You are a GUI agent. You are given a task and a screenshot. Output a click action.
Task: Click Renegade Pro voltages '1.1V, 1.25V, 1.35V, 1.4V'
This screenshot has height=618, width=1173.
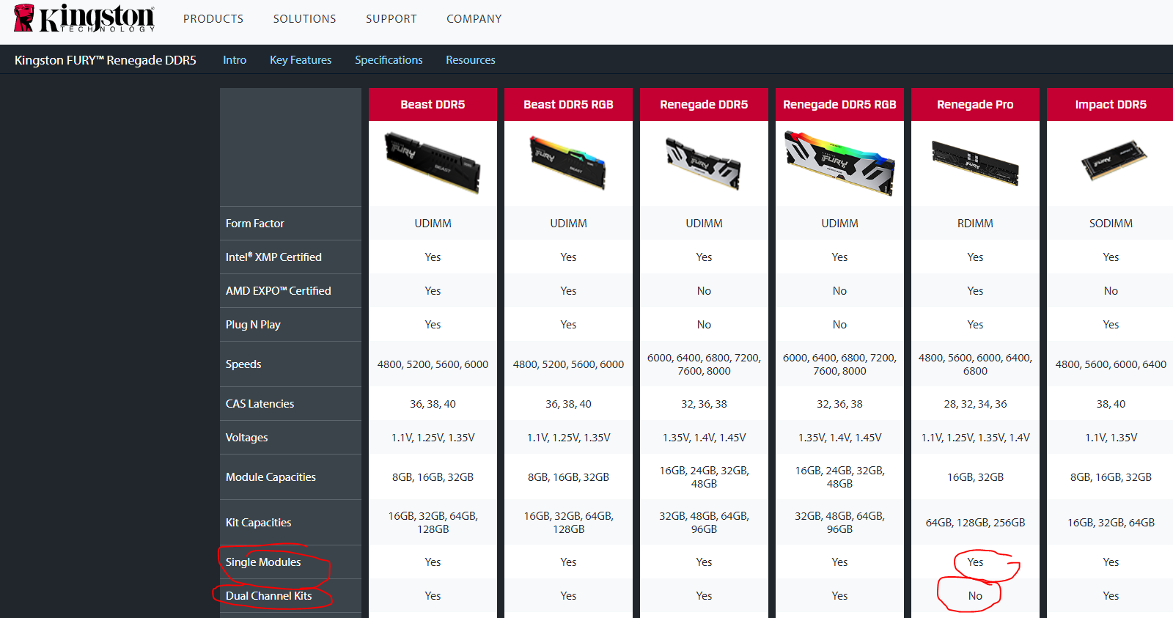tap(975, 438)
